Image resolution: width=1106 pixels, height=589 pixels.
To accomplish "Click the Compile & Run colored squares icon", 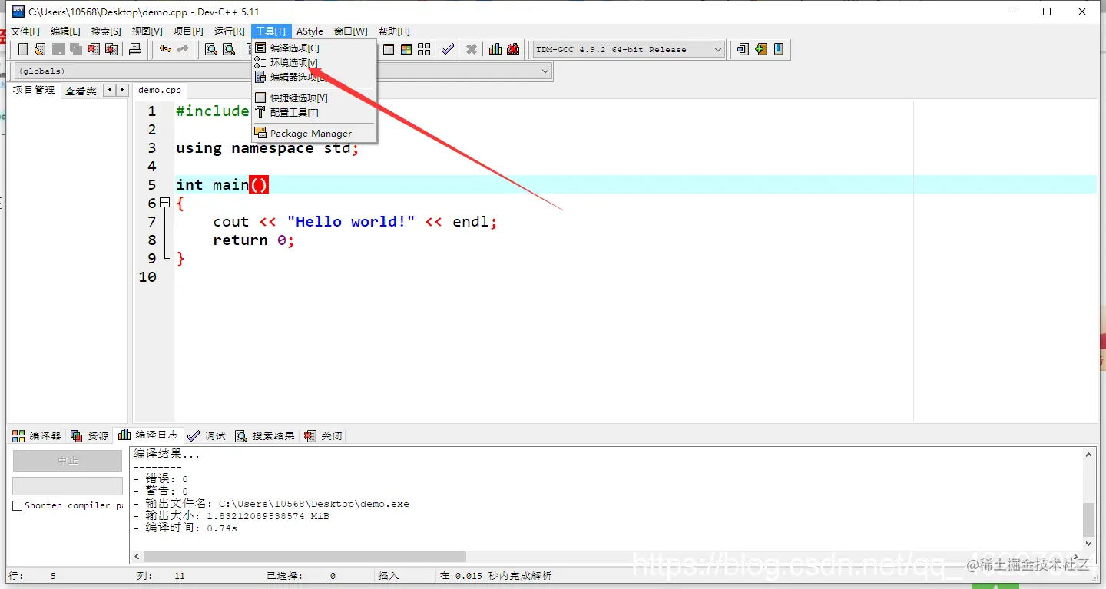I will (x=406, y=49).
